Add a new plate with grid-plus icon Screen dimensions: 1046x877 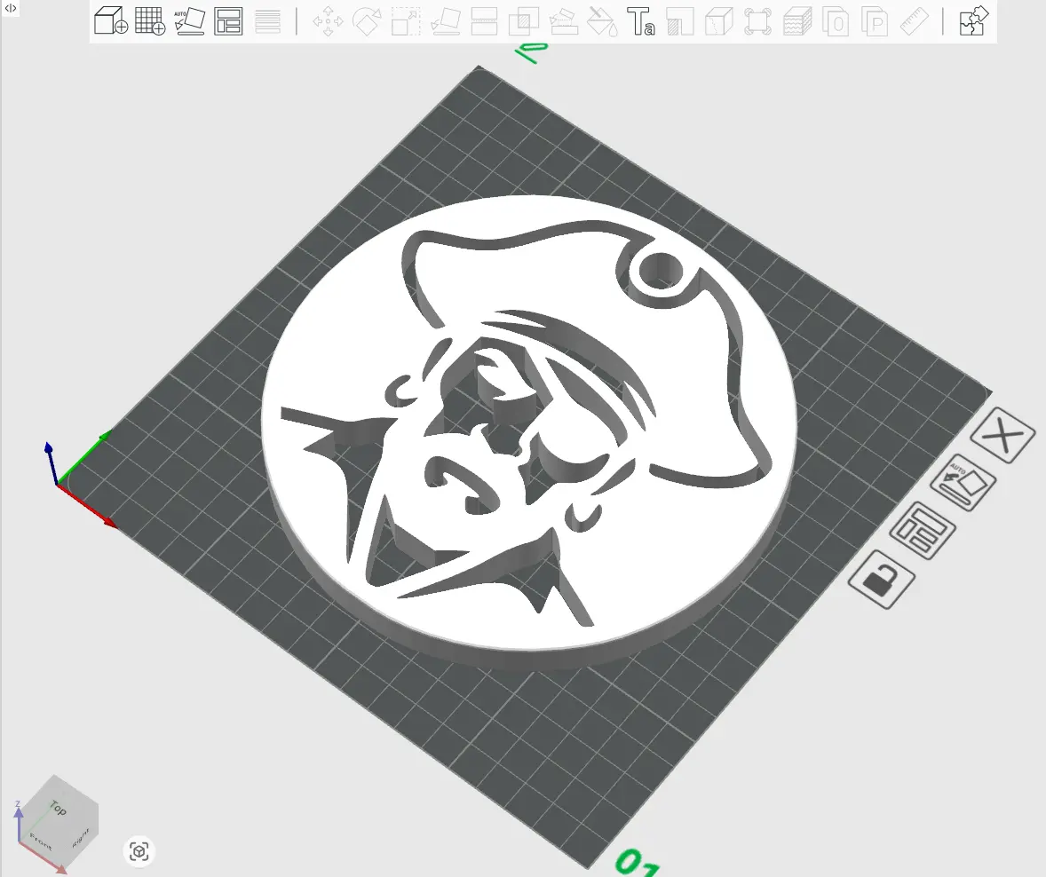pyautogui.click(x=150, y=20)
